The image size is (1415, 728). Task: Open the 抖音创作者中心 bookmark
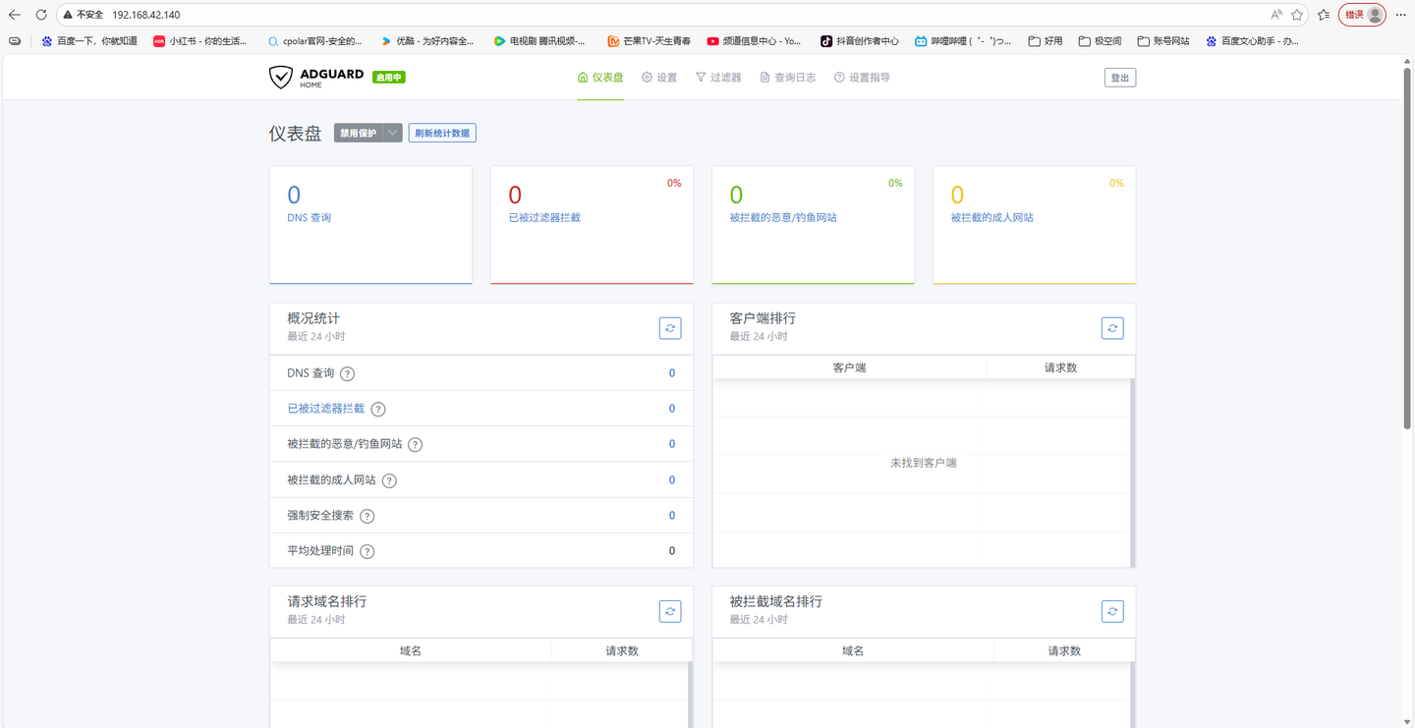coord(860,41)
